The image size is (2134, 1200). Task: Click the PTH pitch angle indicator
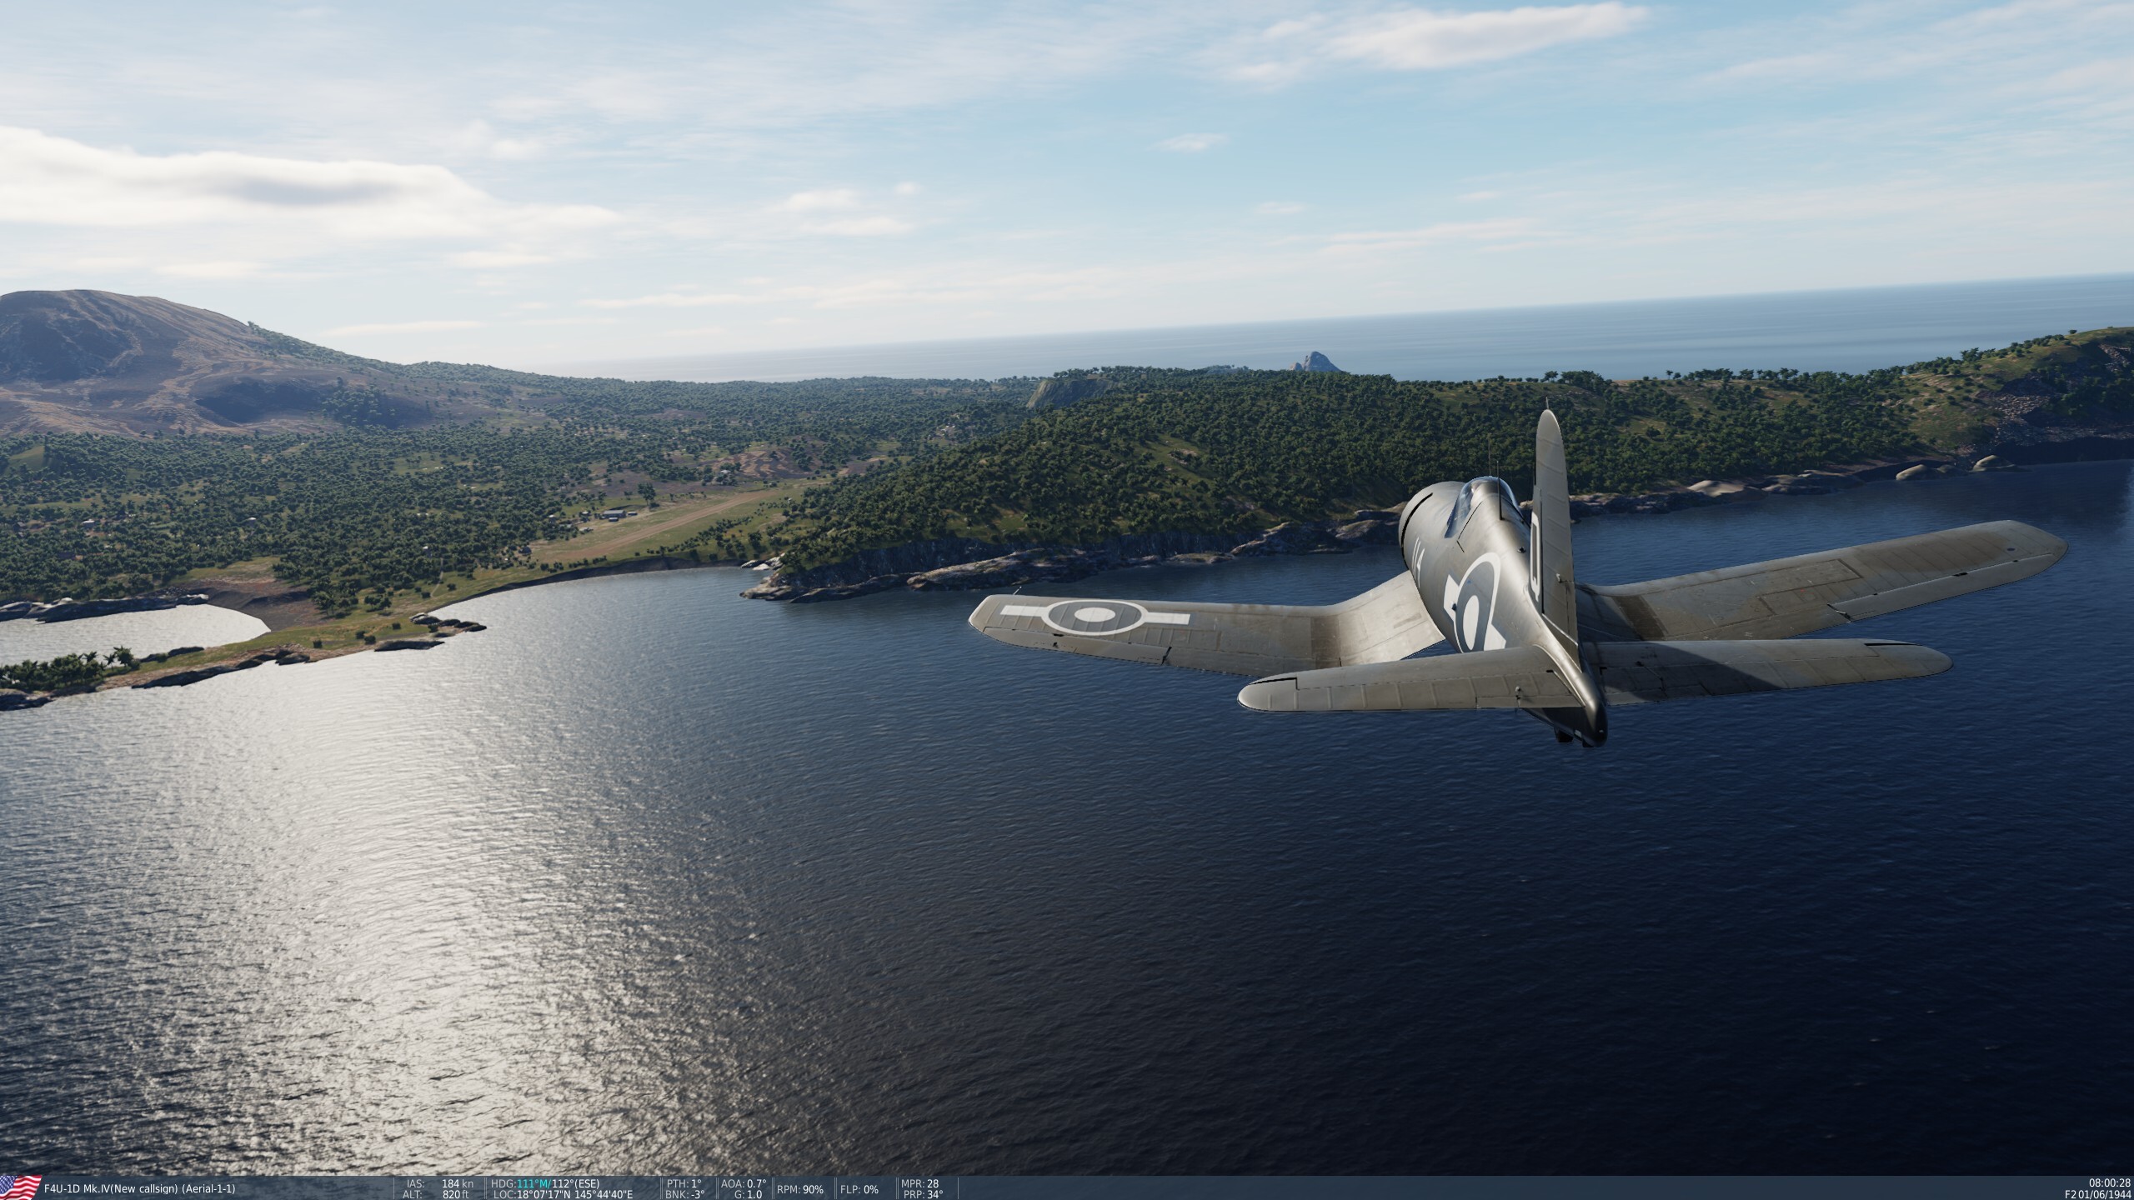684,1183
